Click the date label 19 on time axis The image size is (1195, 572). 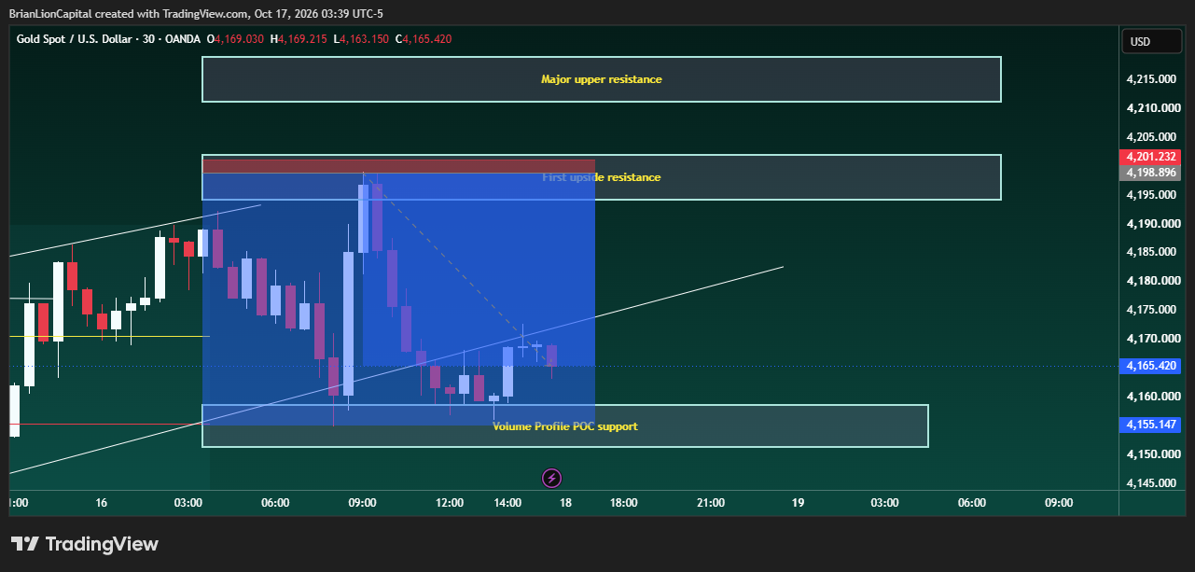click(x=798, y=503)
